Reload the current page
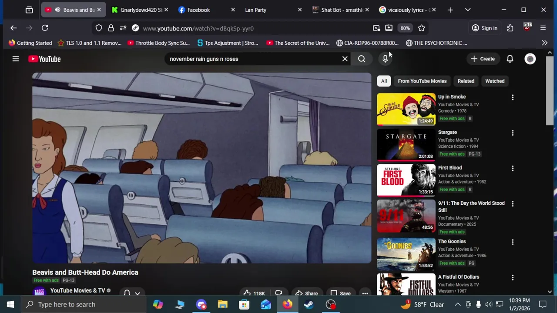Screen dimensions: 557x313 coord(45,28)
